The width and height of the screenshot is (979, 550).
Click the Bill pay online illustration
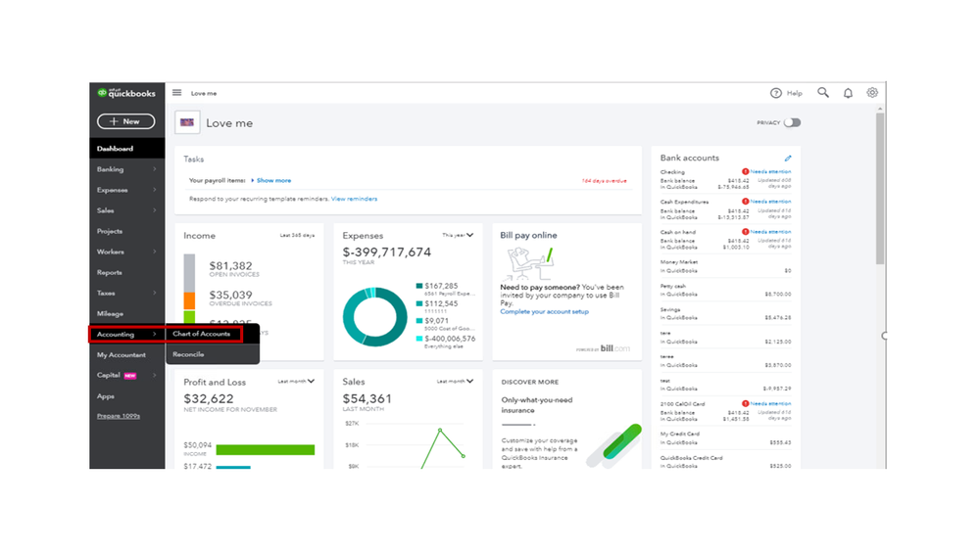point(530,263)
